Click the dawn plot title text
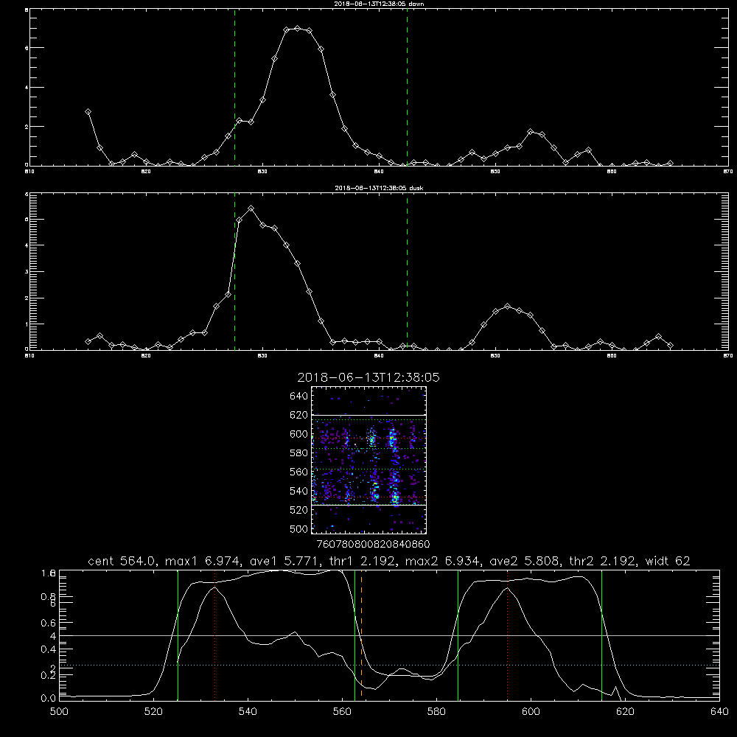The height and width of the screenshot is (737, 737). (379, 4)
